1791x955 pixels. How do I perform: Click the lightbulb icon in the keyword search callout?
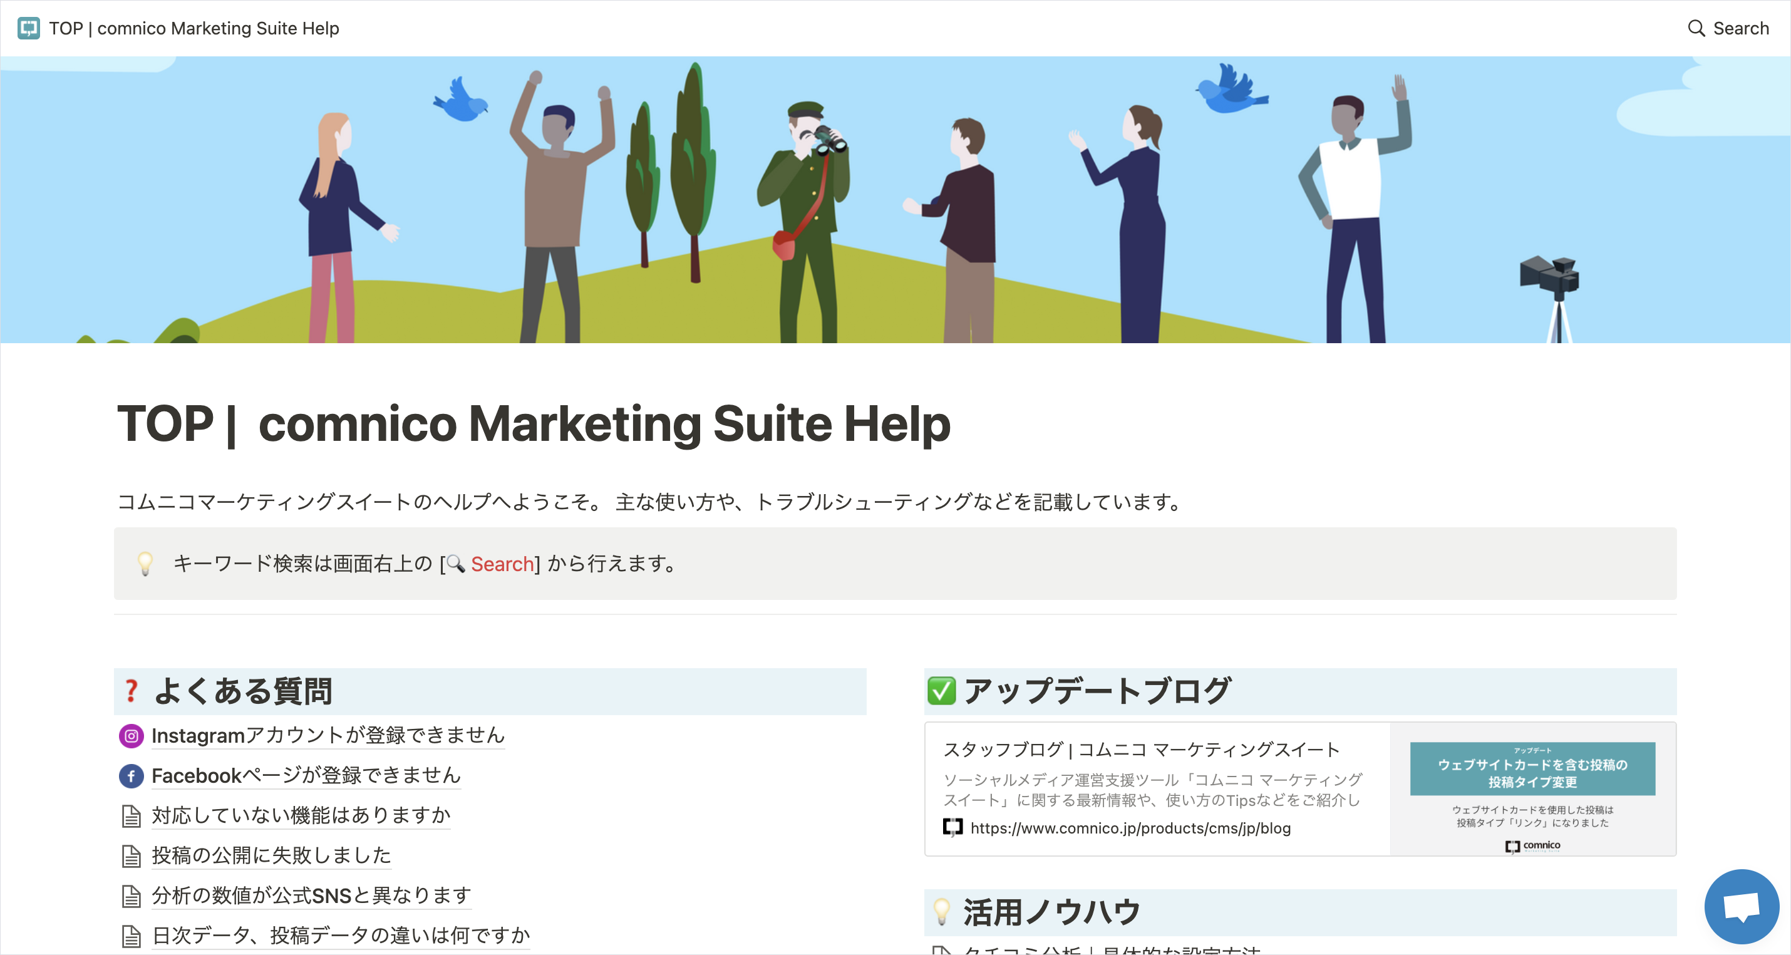pos(145,564)
